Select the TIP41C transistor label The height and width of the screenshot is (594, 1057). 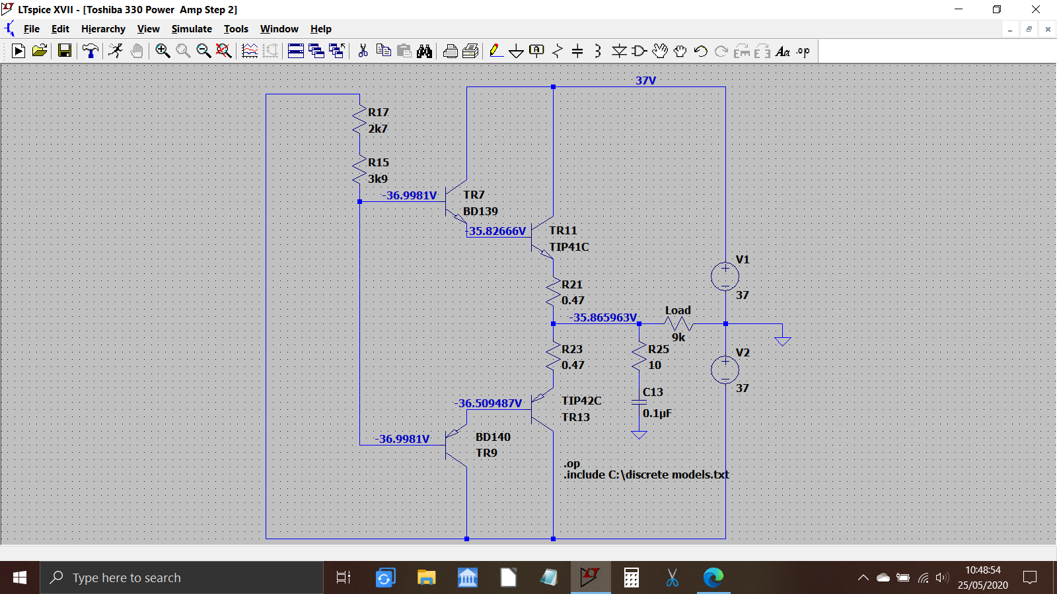569,247
